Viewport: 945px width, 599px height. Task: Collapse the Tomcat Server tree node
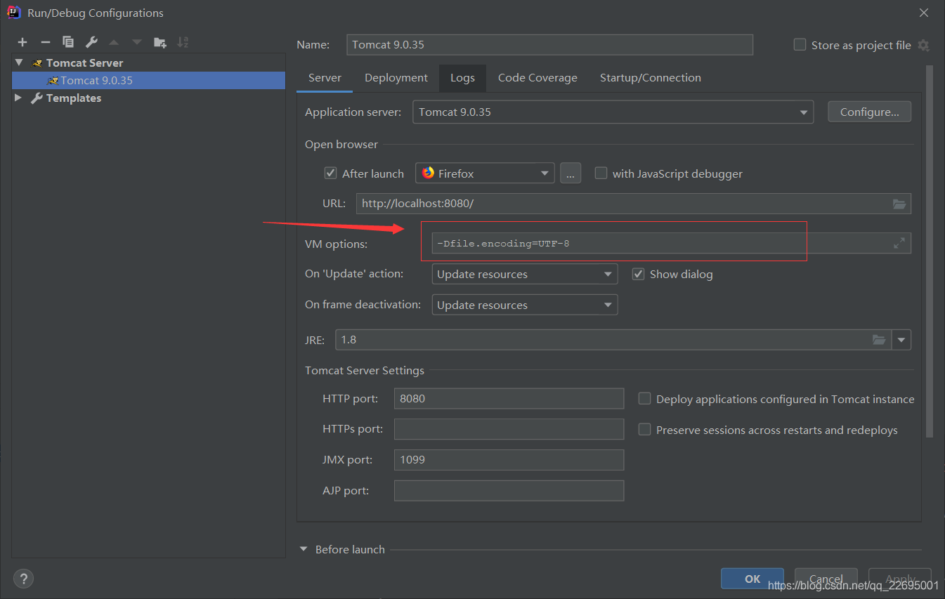(19, 62)
